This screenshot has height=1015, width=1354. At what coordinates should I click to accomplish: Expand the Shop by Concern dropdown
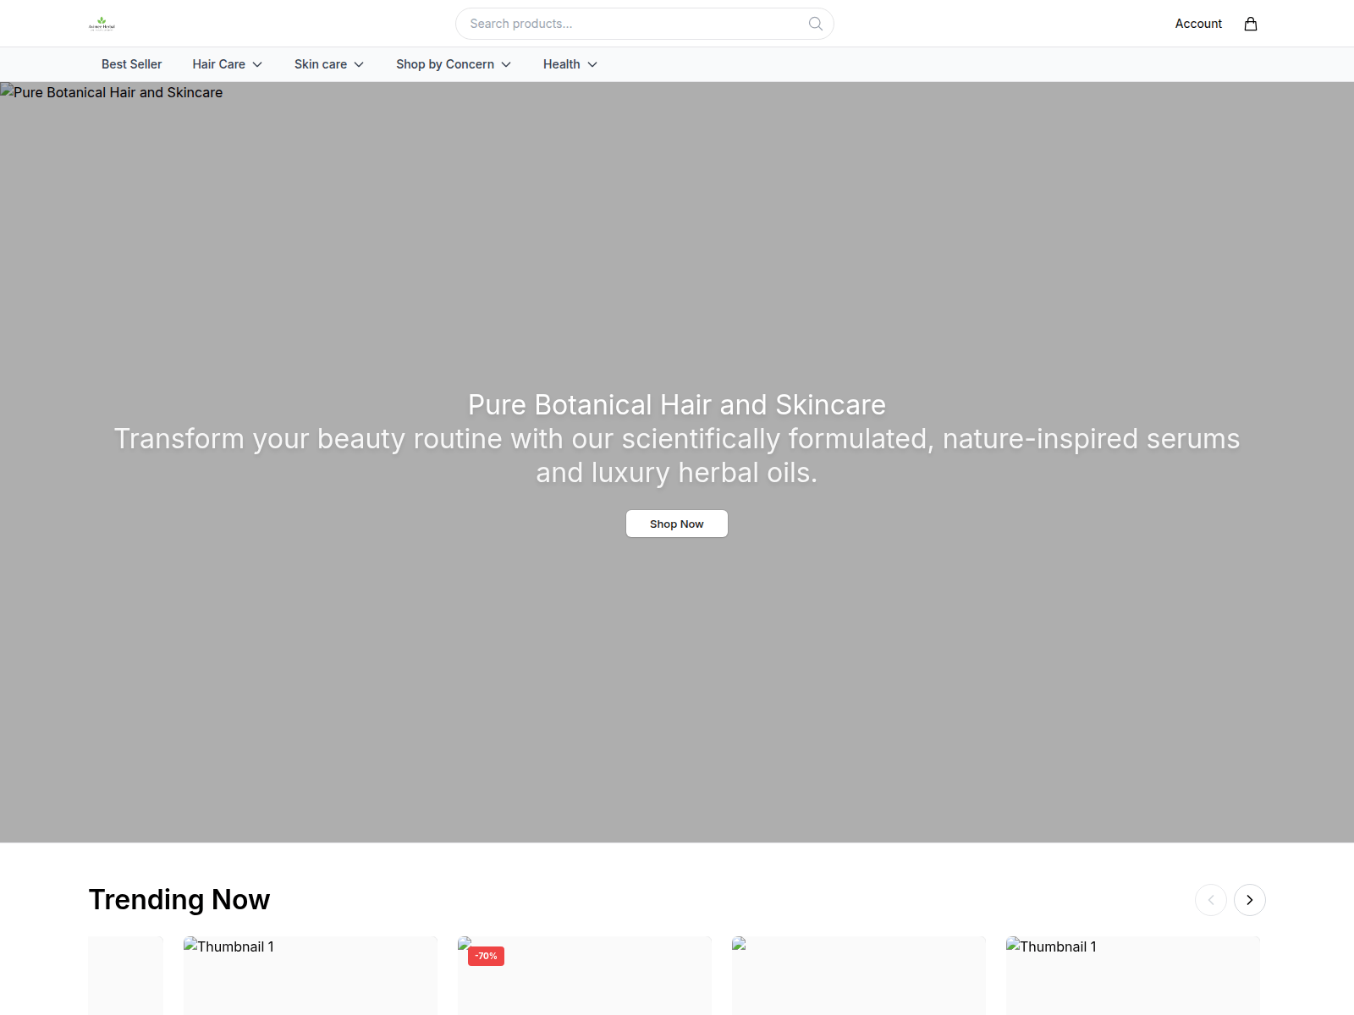coord(454,64)
